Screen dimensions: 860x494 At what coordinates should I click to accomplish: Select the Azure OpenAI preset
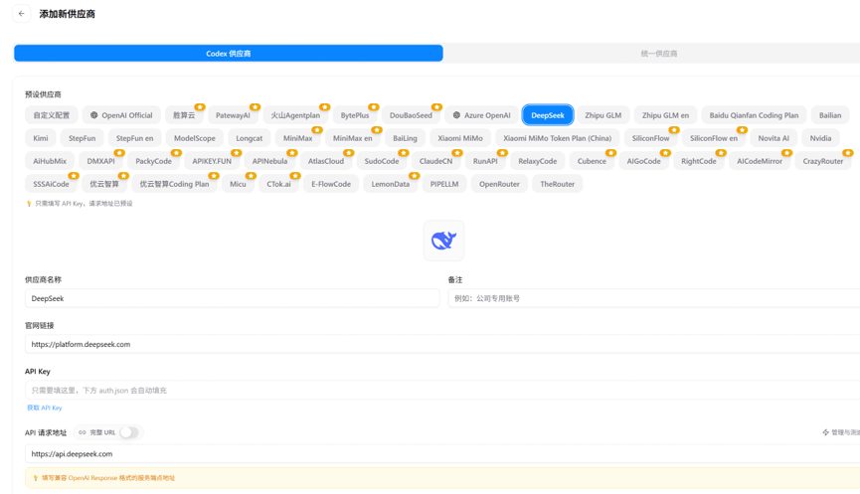pyautogui.click(x=481, y=115)
